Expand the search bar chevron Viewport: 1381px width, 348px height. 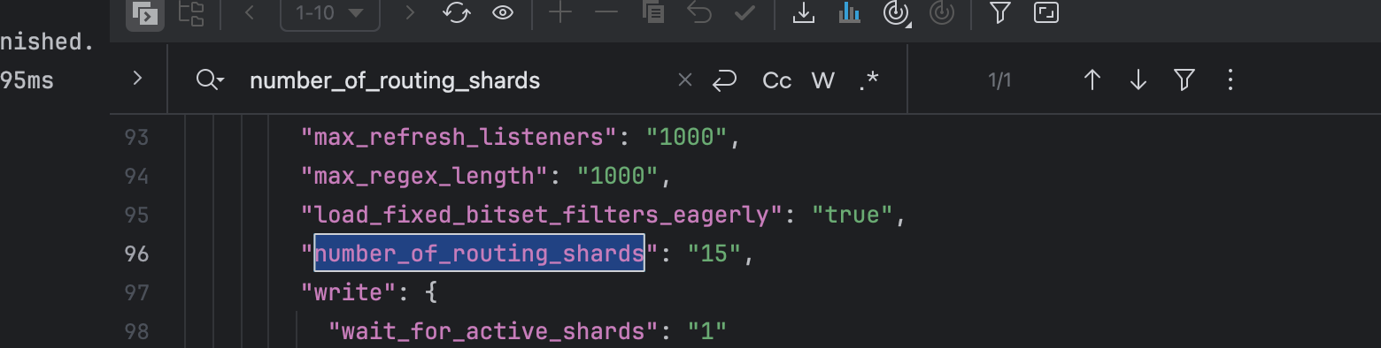[137, 79]
